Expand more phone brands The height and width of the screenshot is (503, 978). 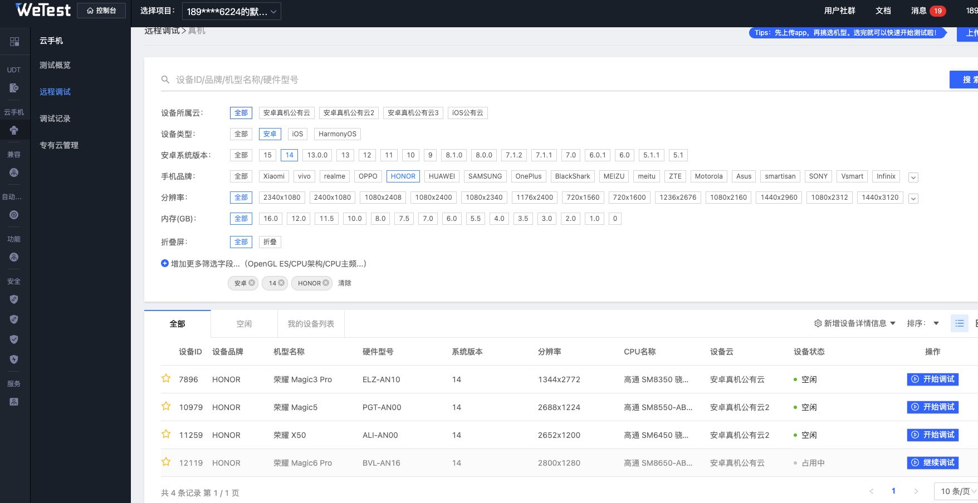[x=913, y=177]
